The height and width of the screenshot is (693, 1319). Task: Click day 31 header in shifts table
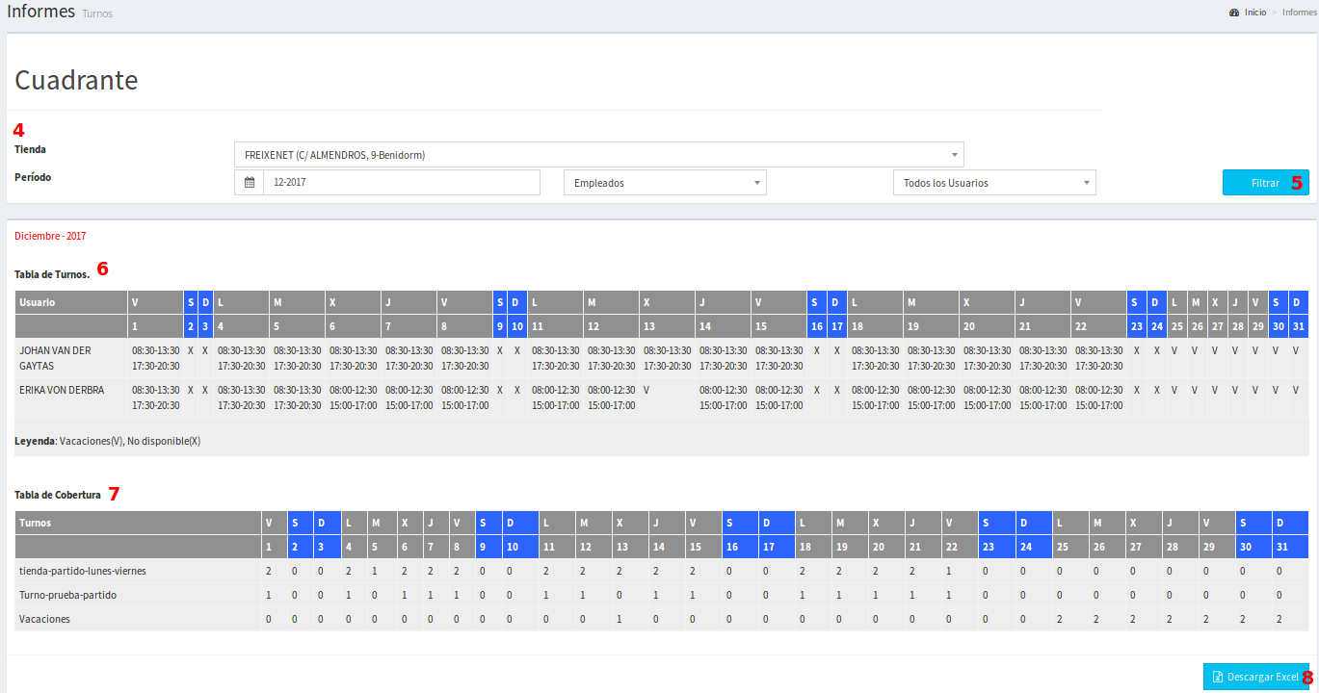1298,326
